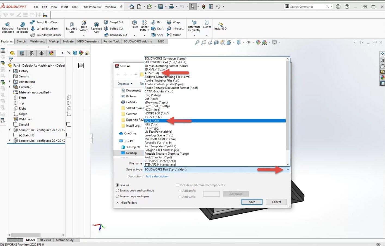Open the FeatureManager design tree tab
385x246 pixels.
(x=12, y=53)
